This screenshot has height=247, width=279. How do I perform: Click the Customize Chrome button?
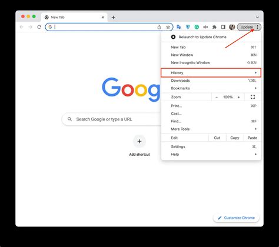click(x=236, y=218)
